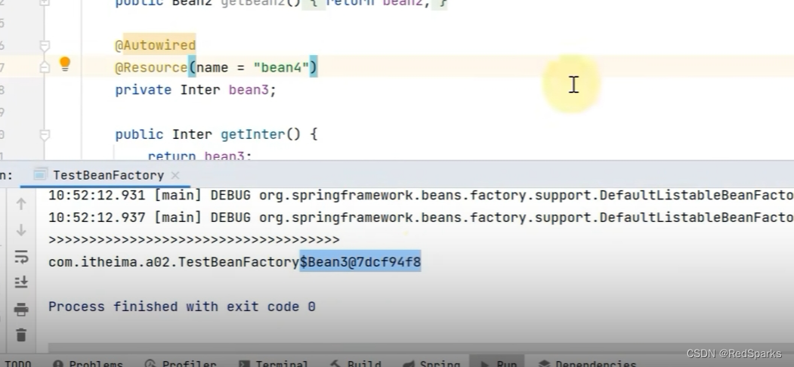Click the "bean4" string literal
794x367 pixels.
pos(280,67)
